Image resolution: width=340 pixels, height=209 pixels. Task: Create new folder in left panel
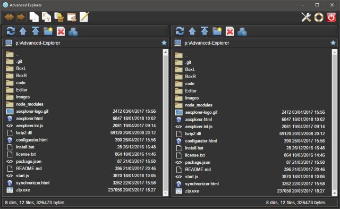pos(48,31)
